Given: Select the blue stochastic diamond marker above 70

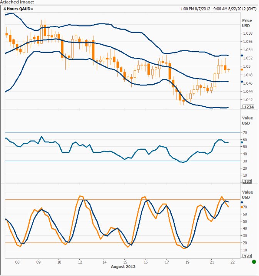Looking at the screenshot, I should [242, 202].
